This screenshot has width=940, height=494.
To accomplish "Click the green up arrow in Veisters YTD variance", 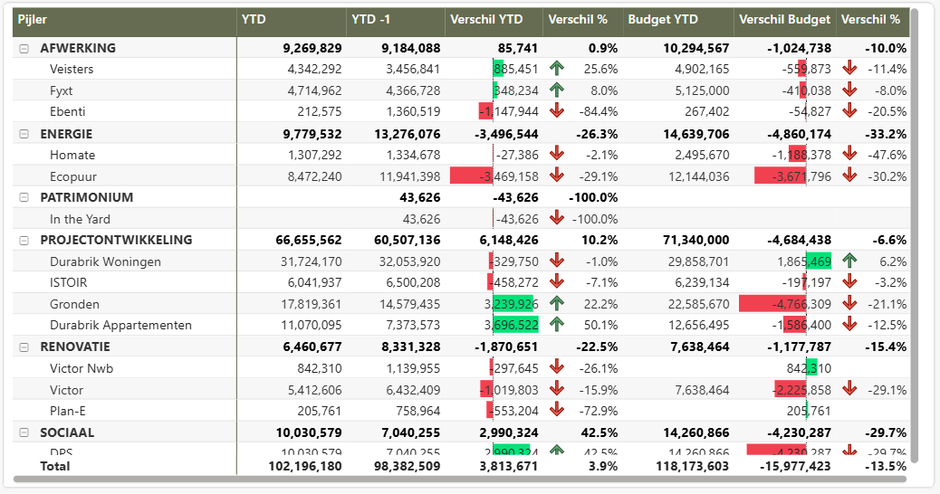I will point(556,69).
